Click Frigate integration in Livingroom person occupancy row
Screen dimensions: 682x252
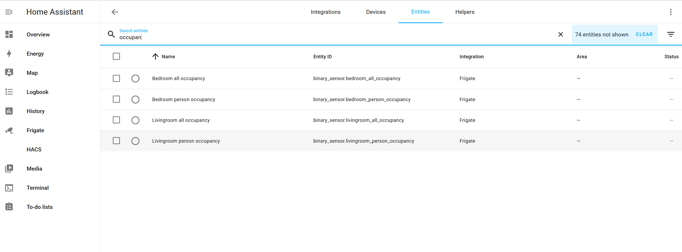[x=467, y=141]
